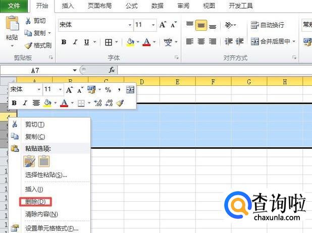Toggle italic in the mini toolbar
The height and width of the screenshot is (233, 312).
[x=25, y=103]
